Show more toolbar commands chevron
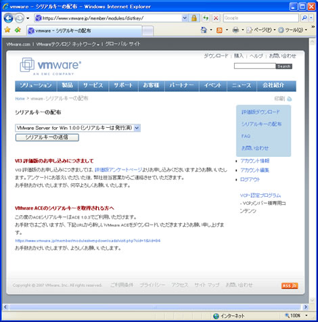 pos(313,27)
